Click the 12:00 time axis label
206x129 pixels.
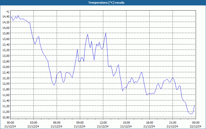coord(103,123)
